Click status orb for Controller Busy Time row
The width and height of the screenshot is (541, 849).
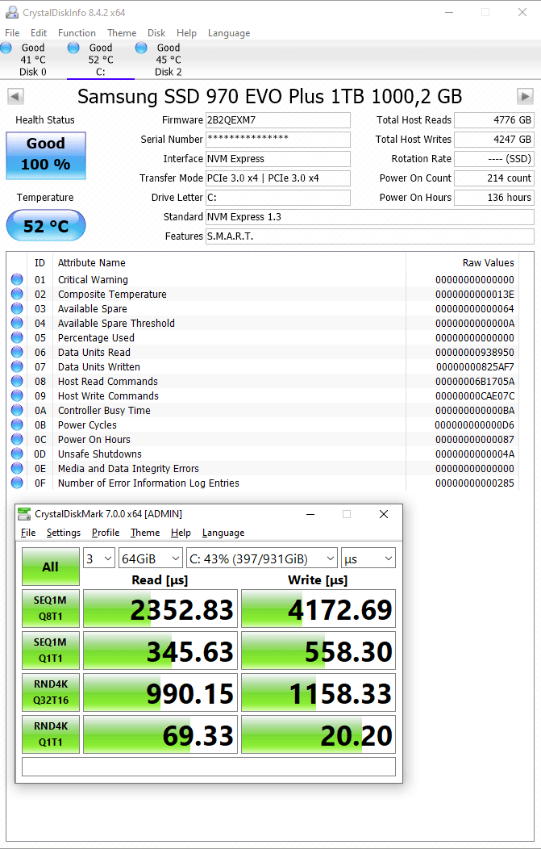pyautogui.click(x=17, y=410)
